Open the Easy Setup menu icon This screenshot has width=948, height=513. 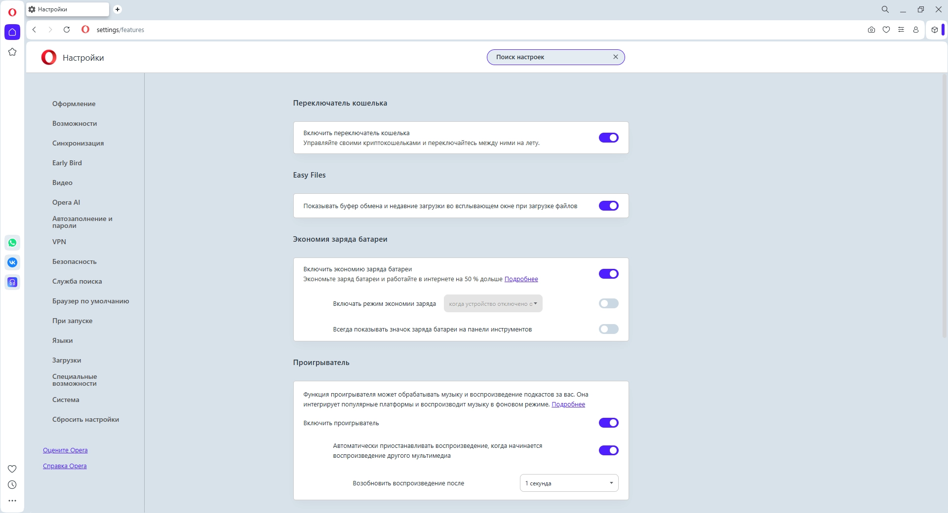[x=901, y=30]
